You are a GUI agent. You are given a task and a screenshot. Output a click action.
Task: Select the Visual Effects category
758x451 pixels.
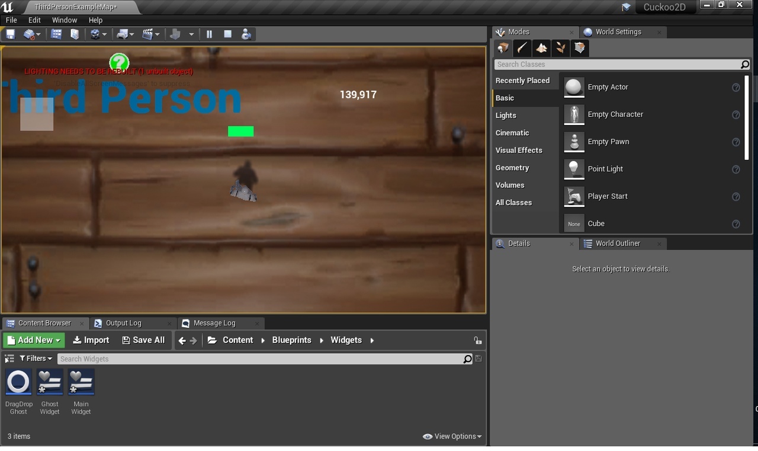click(519, 151)
